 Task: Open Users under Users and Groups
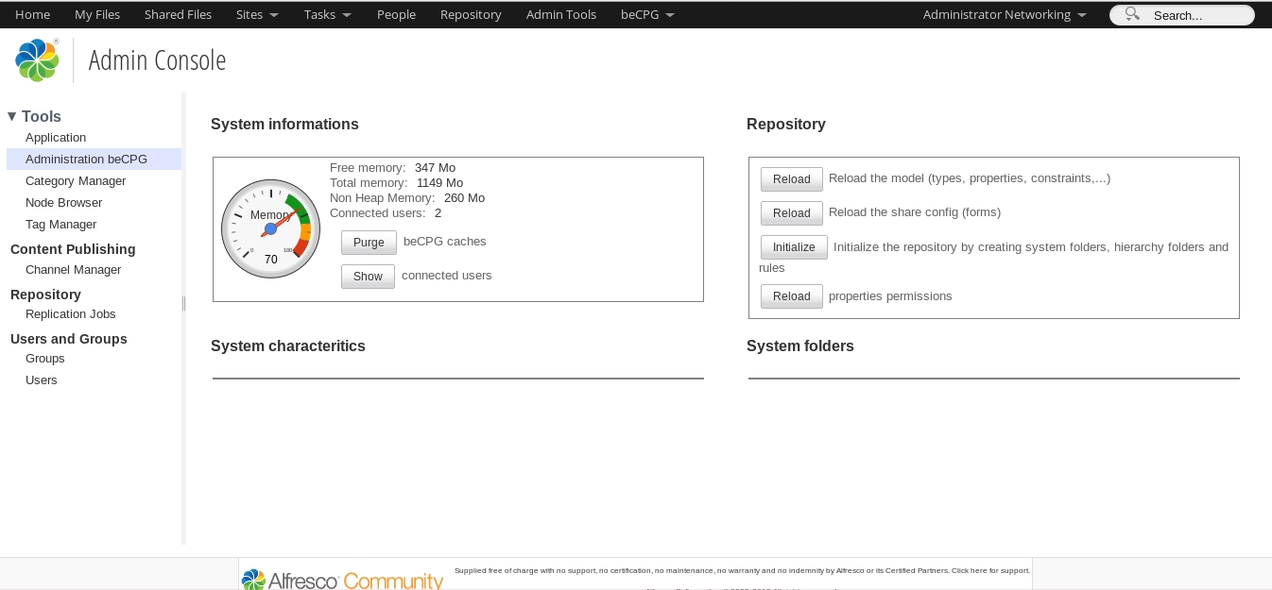[41, 379]
